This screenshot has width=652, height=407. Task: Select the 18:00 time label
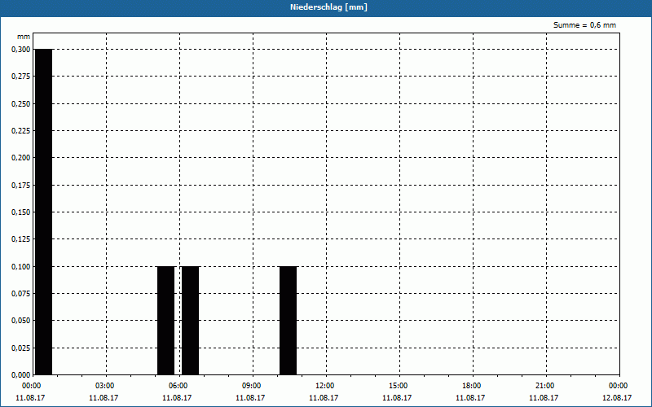tap(472, 386)
